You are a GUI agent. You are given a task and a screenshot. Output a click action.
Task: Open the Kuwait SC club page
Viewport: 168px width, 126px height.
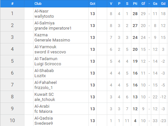(44, 94)
